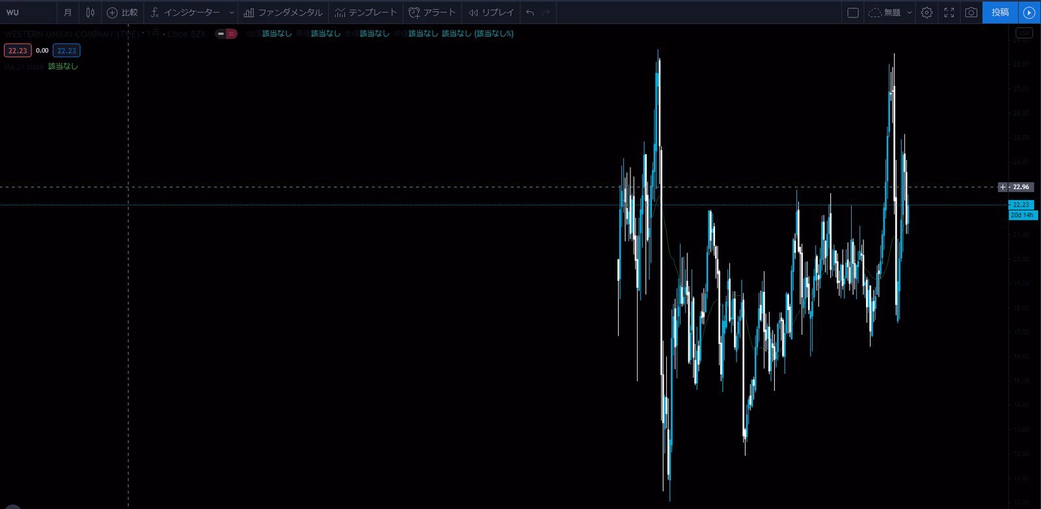Open the candlestick chart style selector
The image size is (1041, 509).
click(90, 12)
